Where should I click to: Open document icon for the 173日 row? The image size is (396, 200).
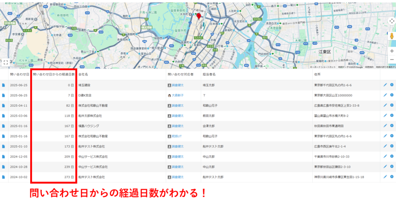3,146
